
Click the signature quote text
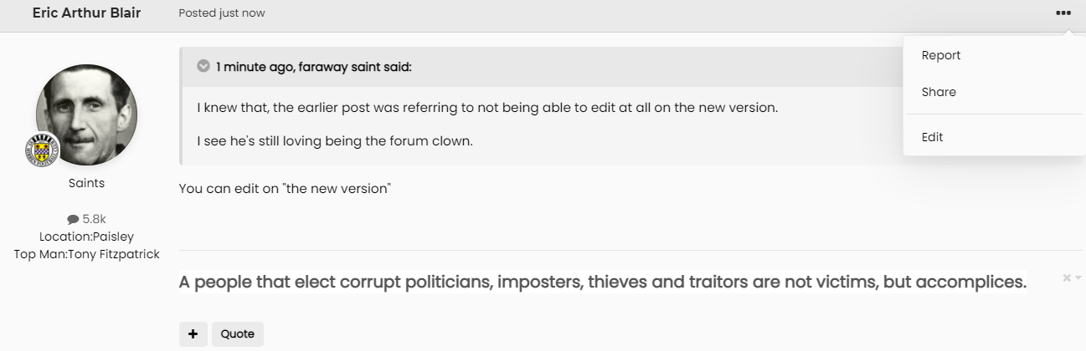pos(603,282)
